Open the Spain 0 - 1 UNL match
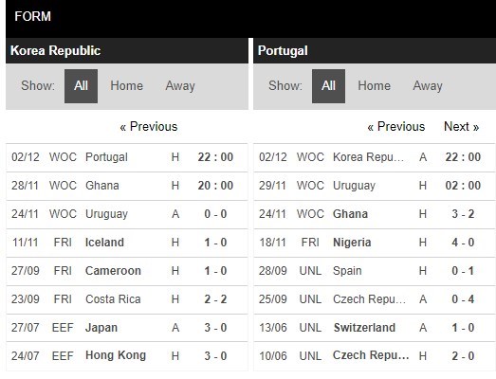The height and width of the screenshot is (379, 496). point(375,271)
